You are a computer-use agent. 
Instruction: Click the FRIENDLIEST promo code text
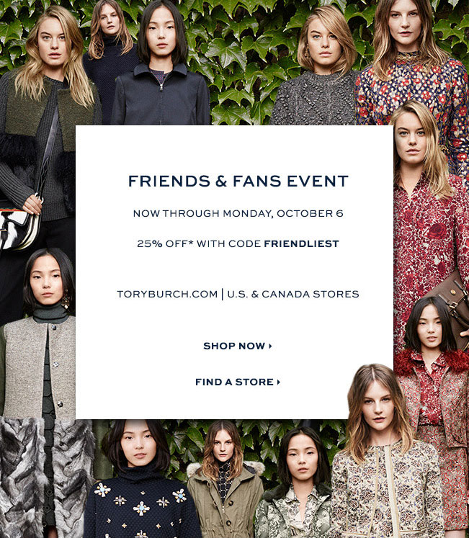pyautogui.click(x=301, y=243)
